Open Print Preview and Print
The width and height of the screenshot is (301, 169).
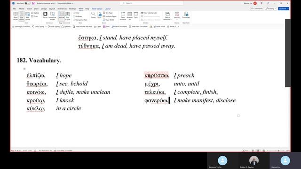pos(83,27)
